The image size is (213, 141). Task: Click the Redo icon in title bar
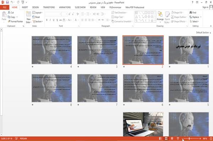point(18,2)
